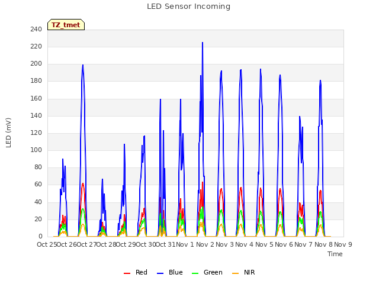The image size is (379, 284).
Task: Click the Green legend color swatch
Action: [x=195, y=273]
